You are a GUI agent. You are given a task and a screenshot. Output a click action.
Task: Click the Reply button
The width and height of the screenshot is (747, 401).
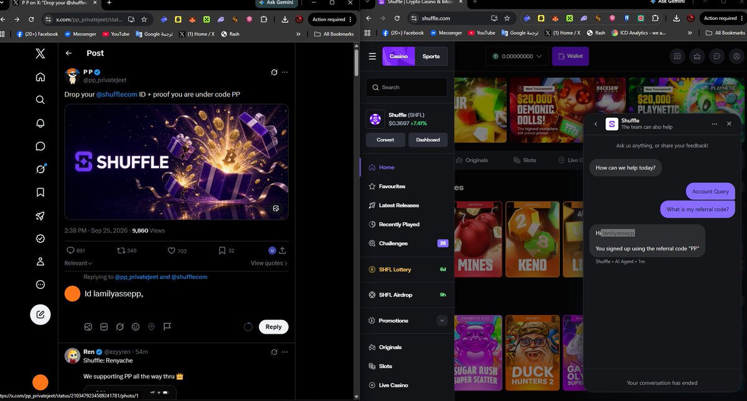click(273, 327)
